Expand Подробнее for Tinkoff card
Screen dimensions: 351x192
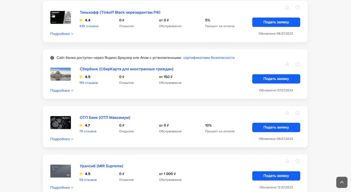[x=61, y=34]
